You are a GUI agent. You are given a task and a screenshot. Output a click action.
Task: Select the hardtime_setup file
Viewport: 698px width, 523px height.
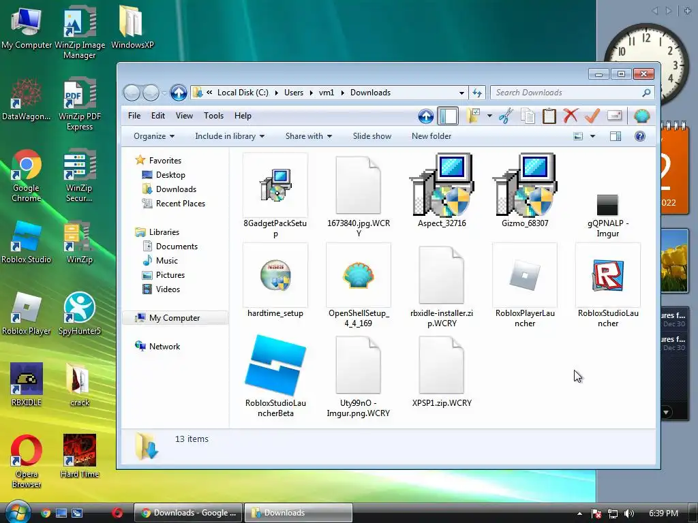[275, 281]
